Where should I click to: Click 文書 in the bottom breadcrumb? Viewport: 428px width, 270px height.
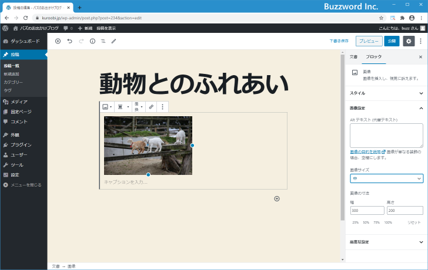(56, 266)
